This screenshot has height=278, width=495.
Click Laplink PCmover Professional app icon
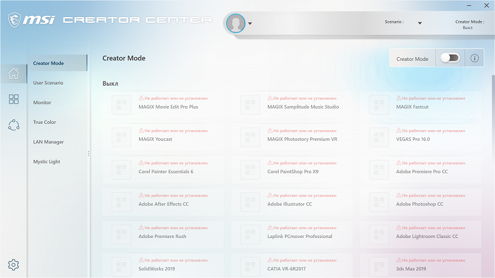(x=250, y=234)
